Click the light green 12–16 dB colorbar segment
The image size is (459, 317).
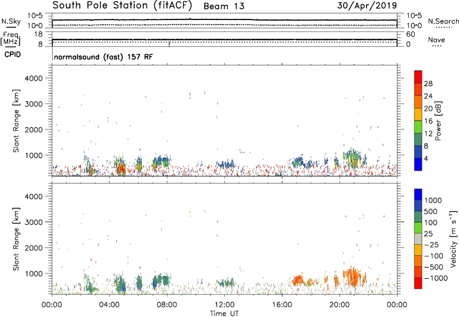click(x=418, y=127)
